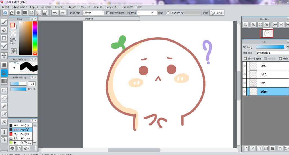Image resolution: width=289 pixels, height=155 pixels.
Task: Click the cloud save icon in toolbar
Action: click(5, 13)
